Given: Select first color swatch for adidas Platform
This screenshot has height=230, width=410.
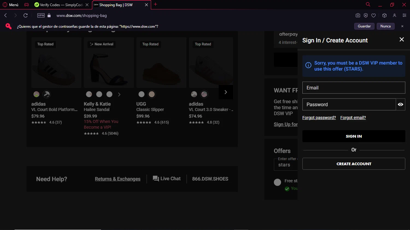Looking at the screenshot, I should click(36, 94).
